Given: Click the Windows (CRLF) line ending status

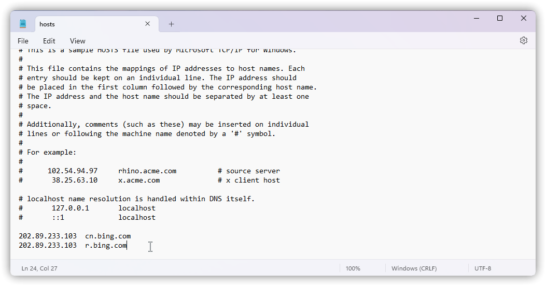Looking at the screenshot, I should [414, 268].
